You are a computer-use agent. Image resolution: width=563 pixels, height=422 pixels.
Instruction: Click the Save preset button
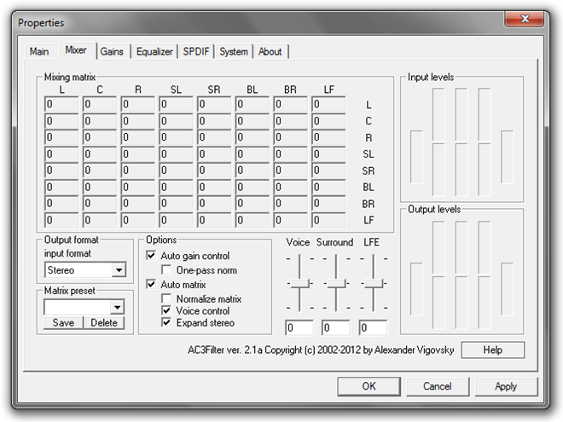pyautogui.click(x=63, y=323)
